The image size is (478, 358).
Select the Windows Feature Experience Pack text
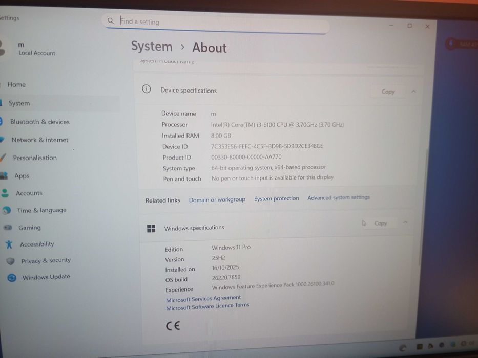(x=273, y=285)
